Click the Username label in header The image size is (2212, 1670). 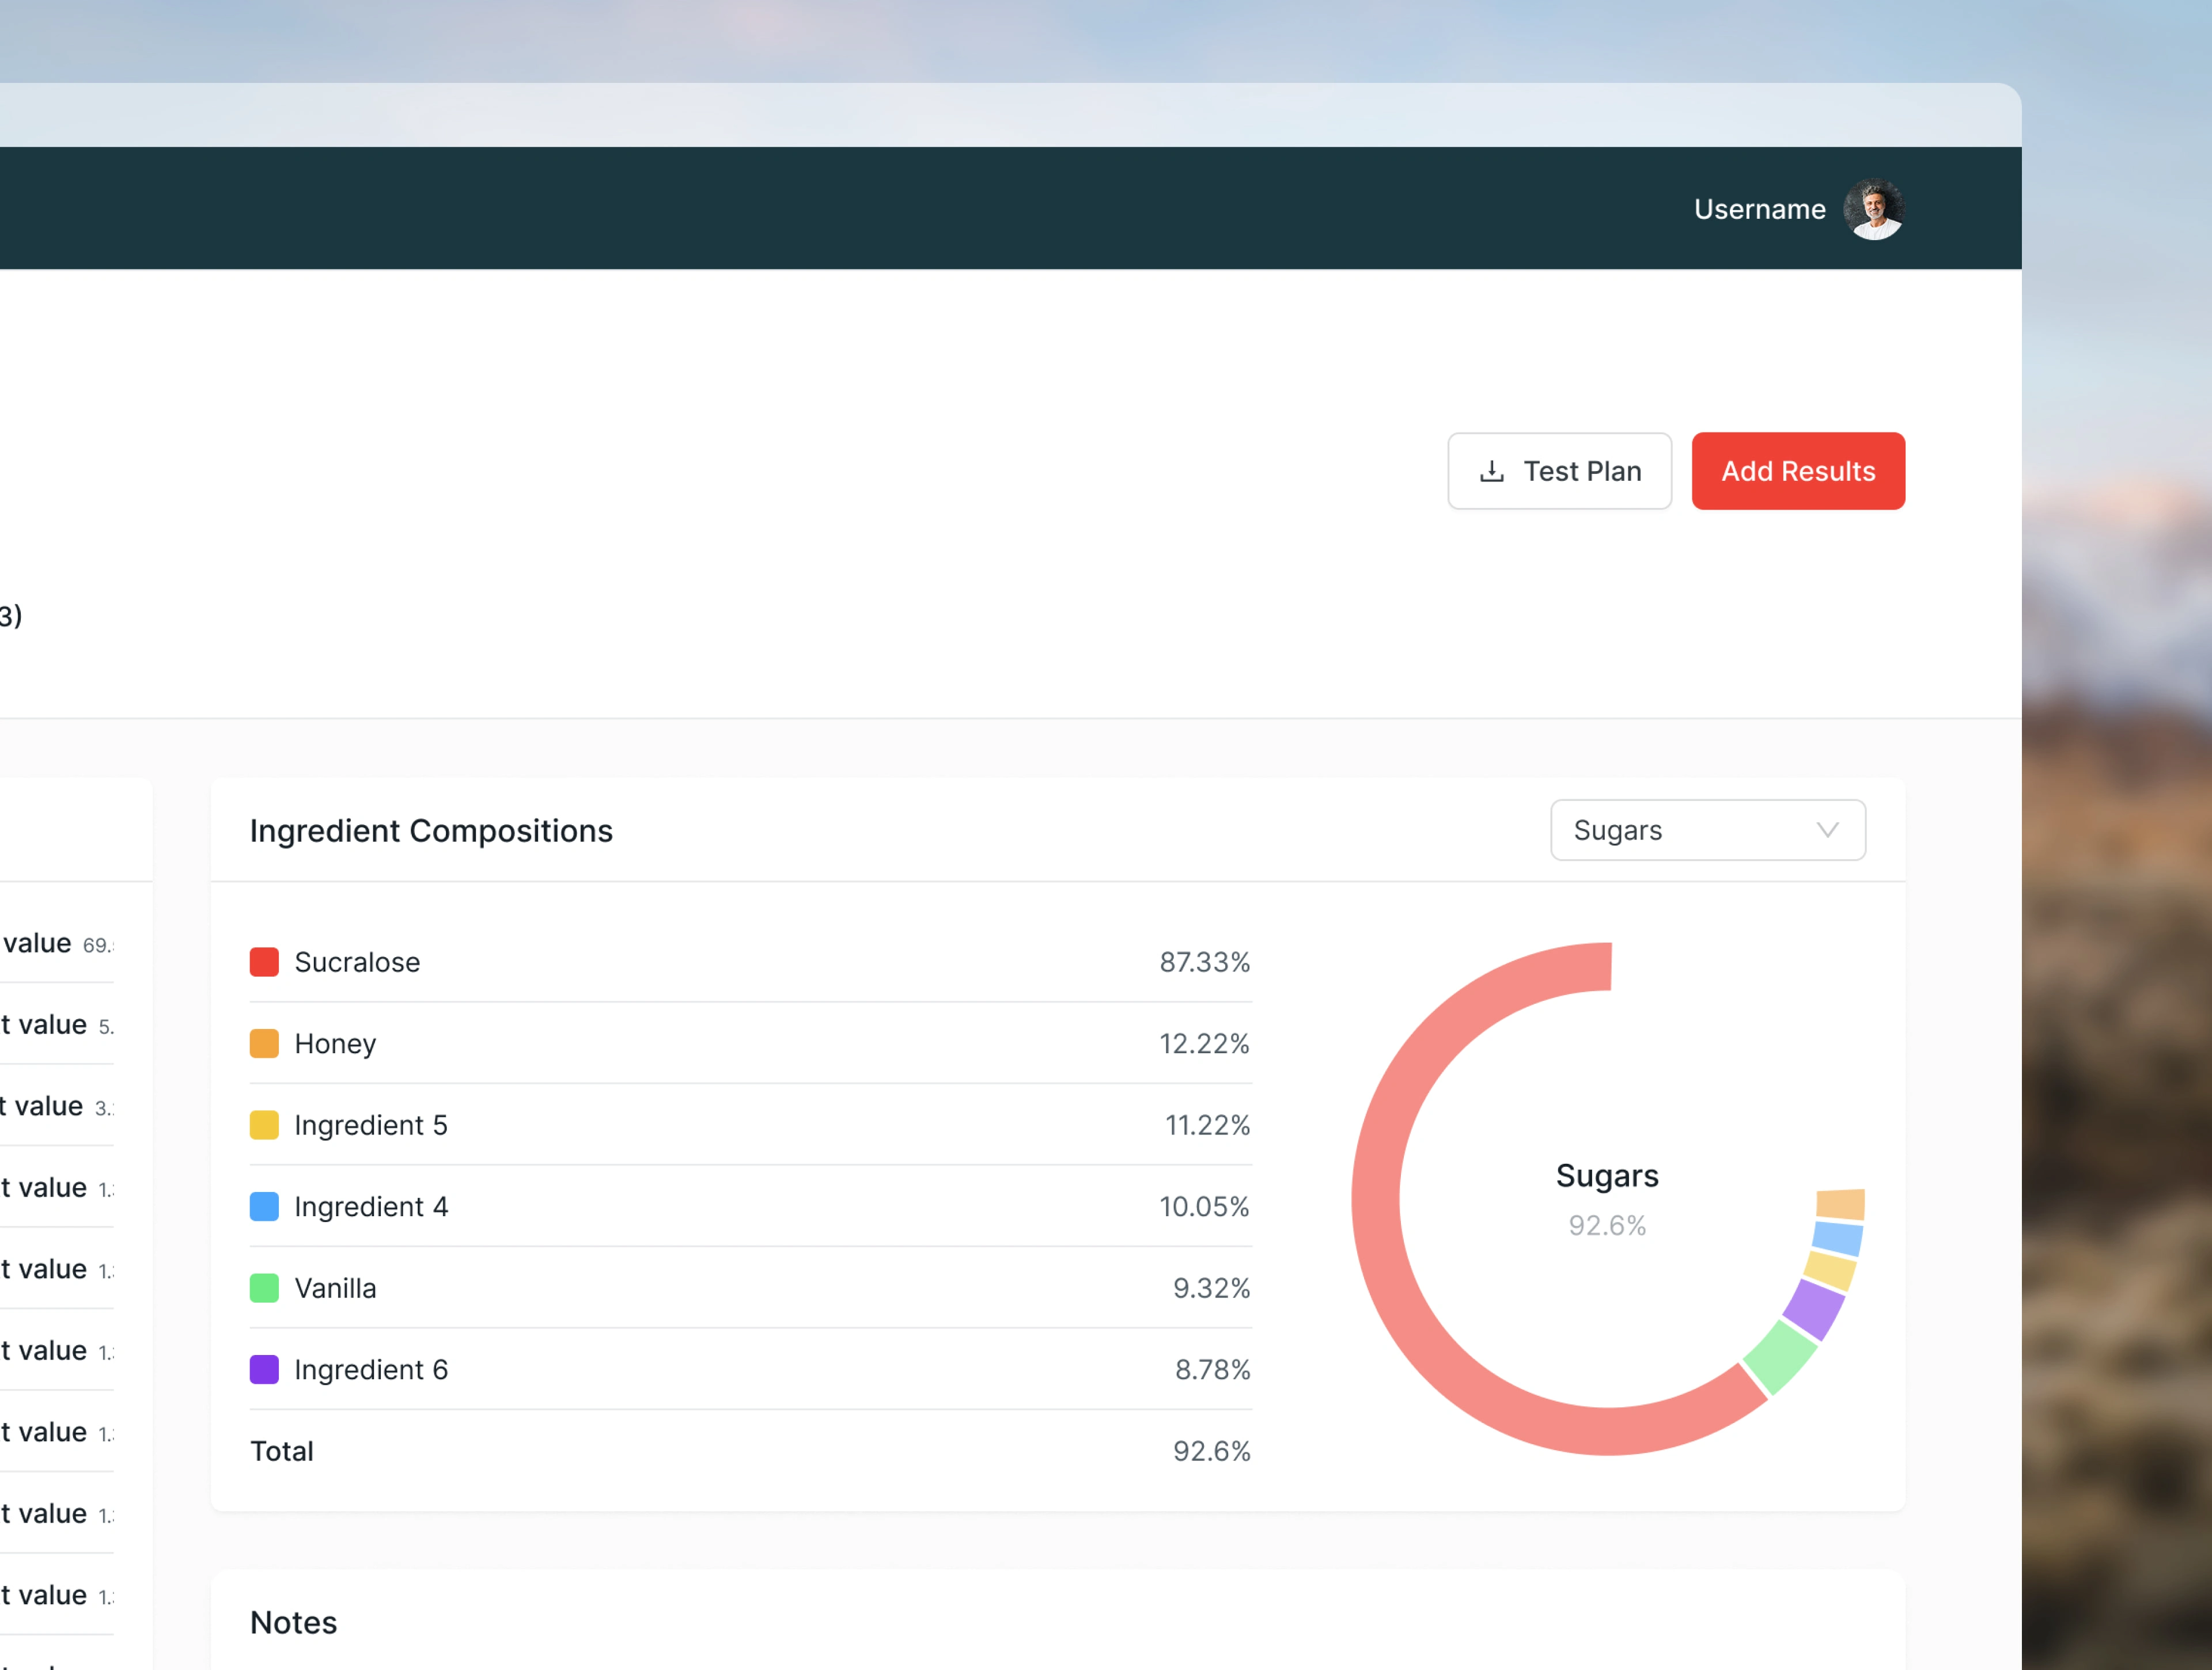(x=1759, y=209)
